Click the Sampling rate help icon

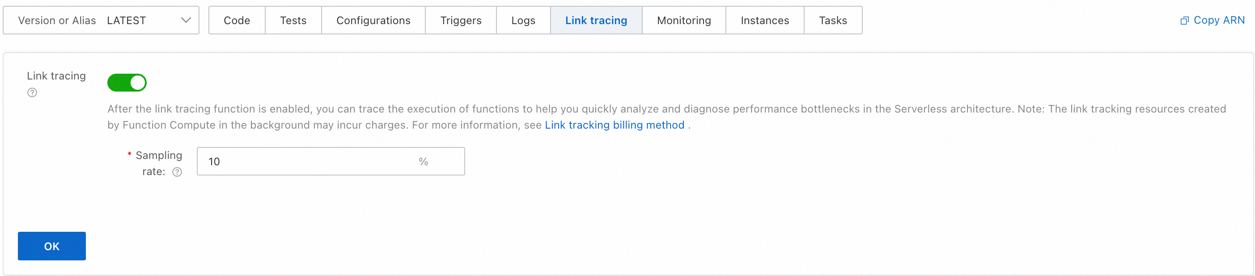point(177,172)
